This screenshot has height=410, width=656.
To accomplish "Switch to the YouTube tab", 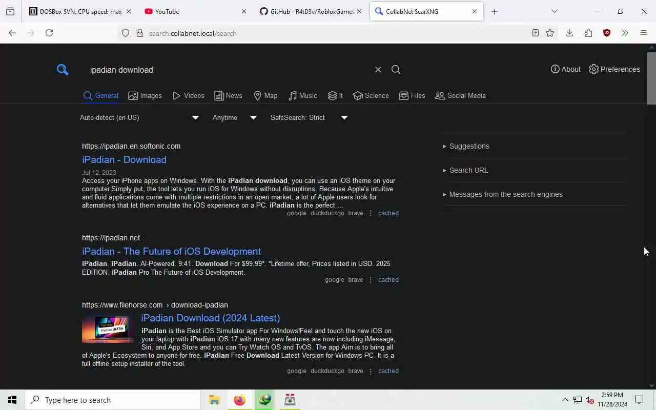I will coord(195,11).
